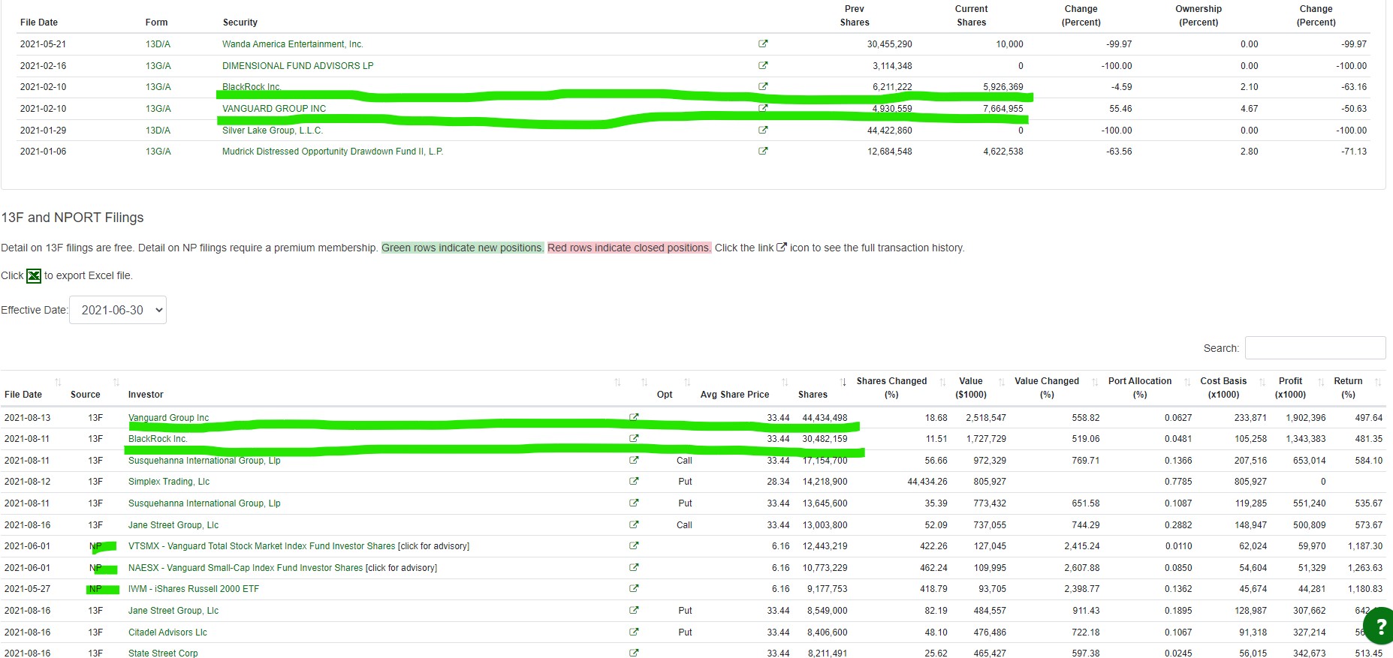Open the 13D/A form link dated 2021-01-29
Screen dimensions: 1393x658
158,131
